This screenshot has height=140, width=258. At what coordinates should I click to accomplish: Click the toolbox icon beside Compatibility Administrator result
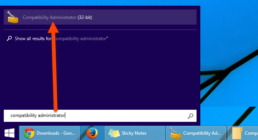pyautogui.click(x=13, y=17)
